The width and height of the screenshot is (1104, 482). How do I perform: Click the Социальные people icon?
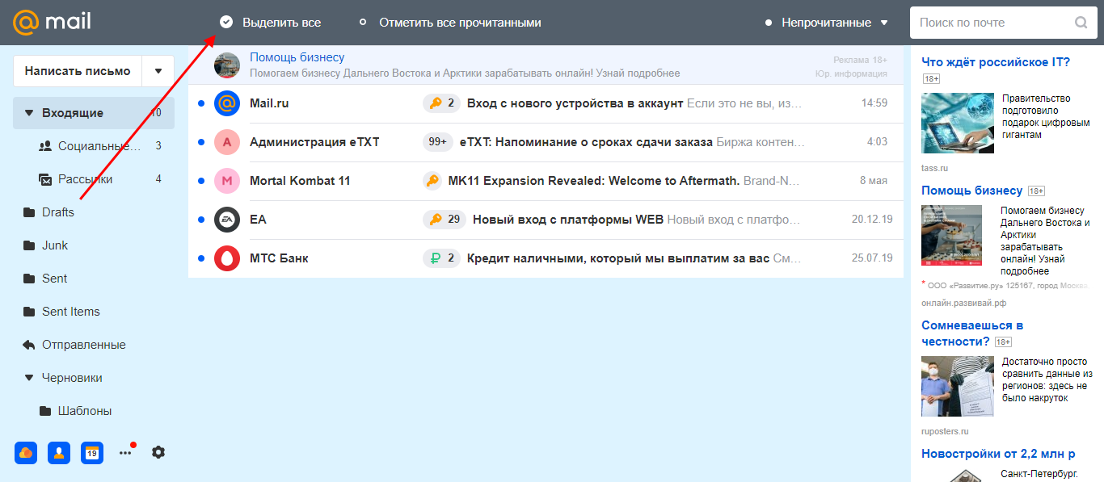[45, 146]
